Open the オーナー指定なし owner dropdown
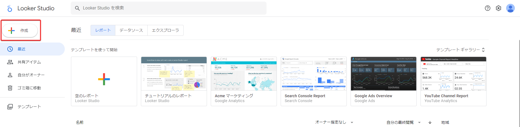This screenshot has width=520, height=127. [x=334, y=122]
